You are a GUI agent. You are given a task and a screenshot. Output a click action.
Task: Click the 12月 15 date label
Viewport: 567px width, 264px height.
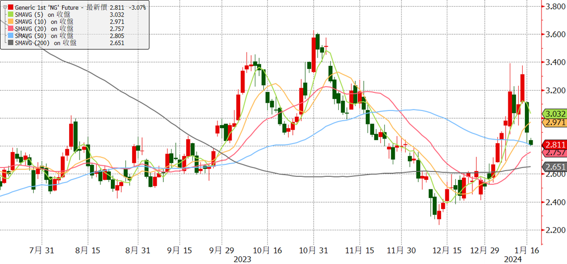click(x=447, y=250)
